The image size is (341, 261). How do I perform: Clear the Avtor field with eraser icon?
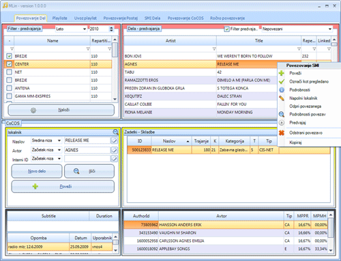coord(114,150)
